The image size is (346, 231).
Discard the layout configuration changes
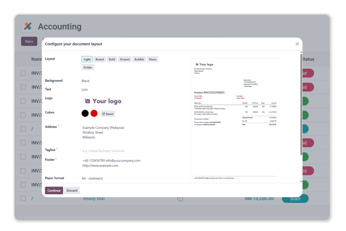(x=72, y=190)
